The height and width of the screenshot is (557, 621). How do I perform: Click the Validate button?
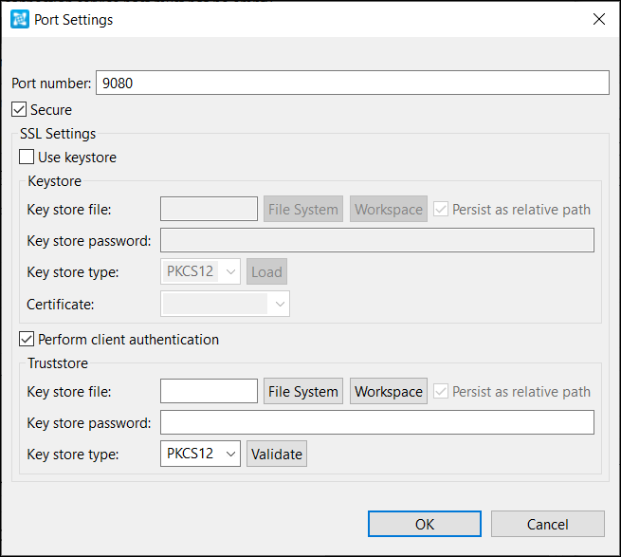tap(277, 454)
